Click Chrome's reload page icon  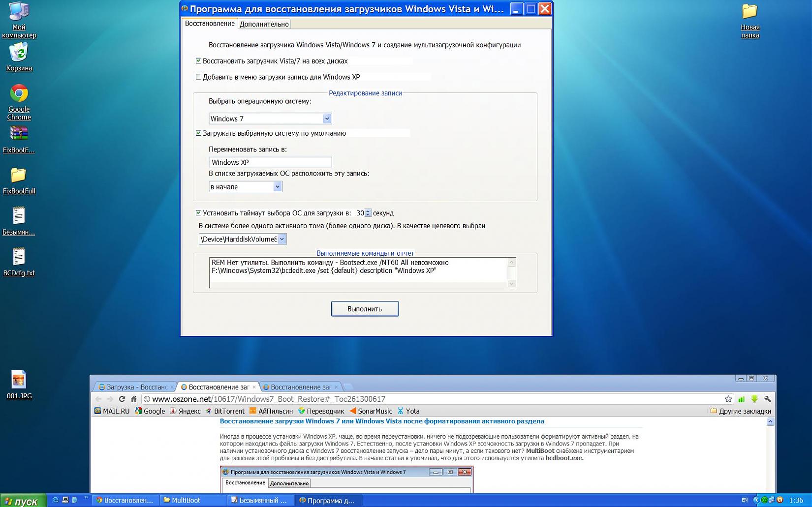click(122, 399)
